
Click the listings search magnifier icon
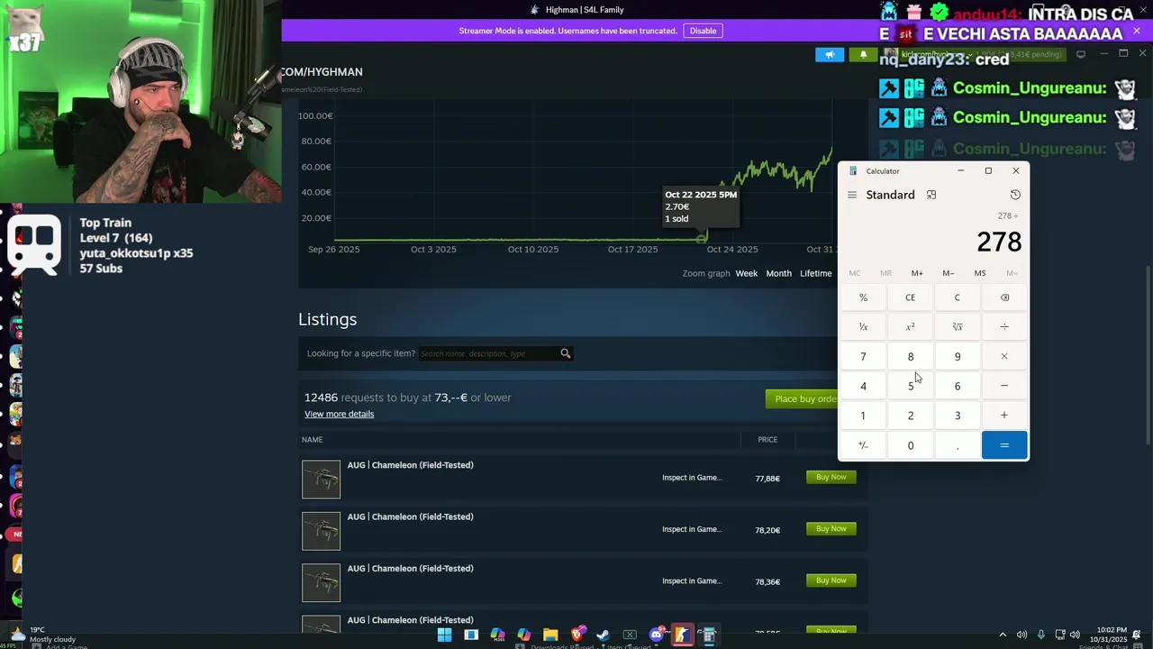coord(566,353)
